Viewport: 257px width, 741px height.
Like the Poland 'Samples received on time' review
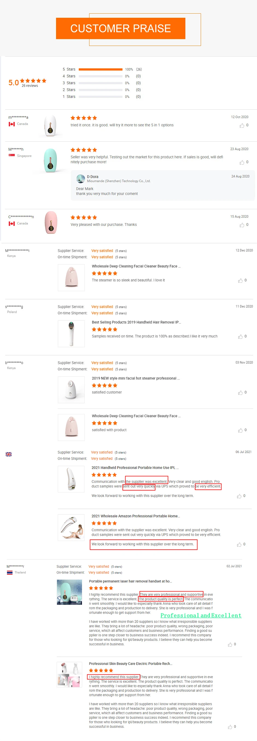[x=240, y=337]
